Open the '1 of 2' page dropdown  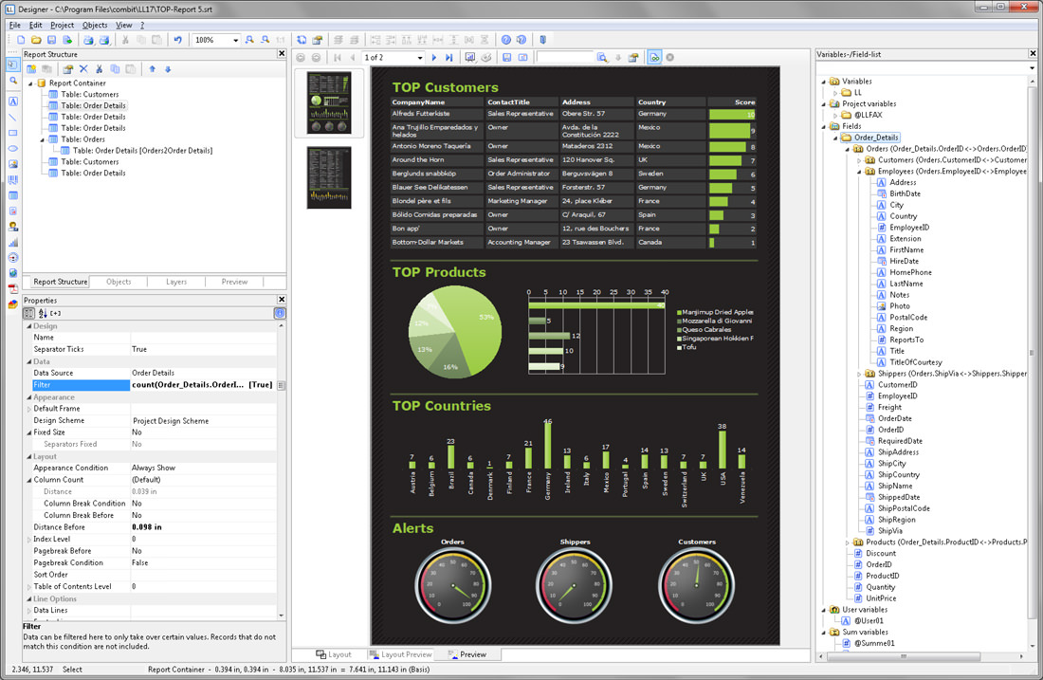coord(419,58)
